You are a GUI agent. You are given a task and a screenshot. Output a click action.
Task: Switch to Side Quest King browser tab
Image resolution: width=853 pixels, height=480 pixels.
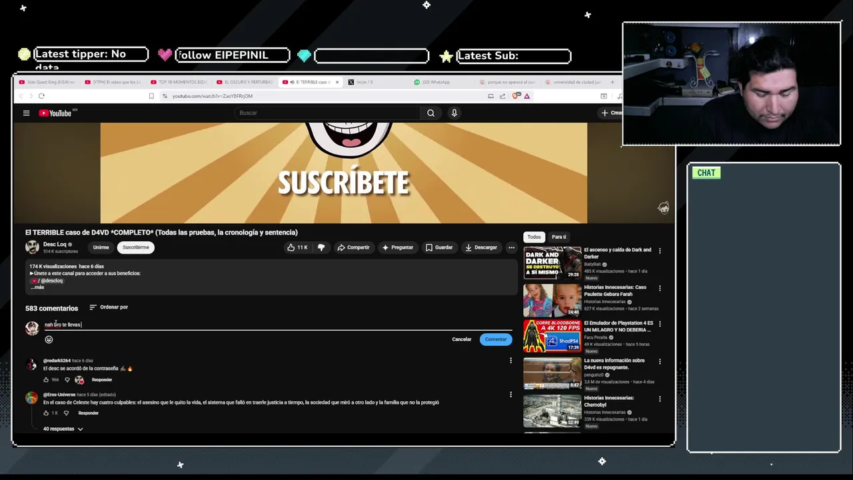tap(47, 82)
